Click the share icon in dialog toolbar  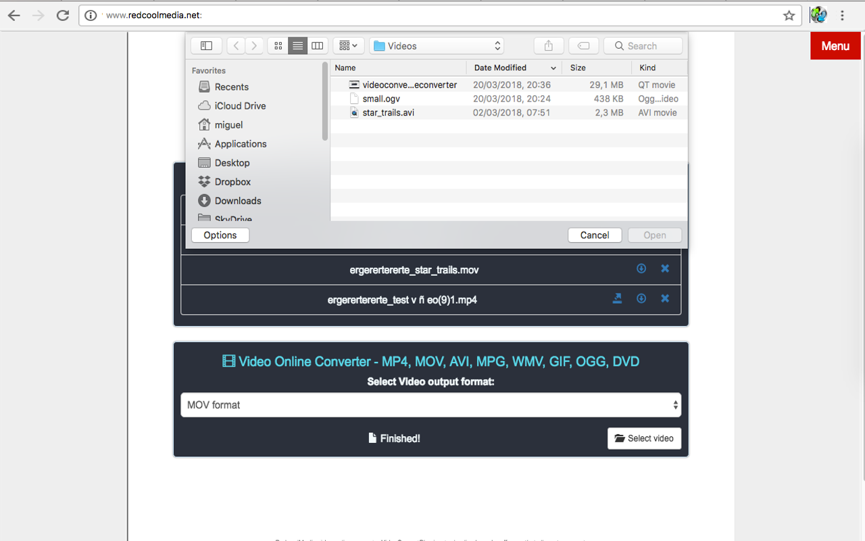coord(549,46)
